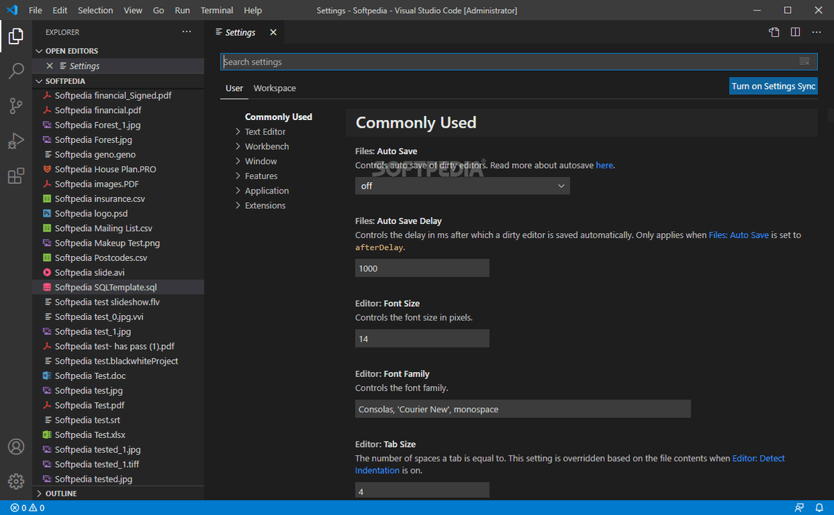The height and width of the screenshot is (515, 834).
Task: Expand the Workbench settings section
Action: 266,146
